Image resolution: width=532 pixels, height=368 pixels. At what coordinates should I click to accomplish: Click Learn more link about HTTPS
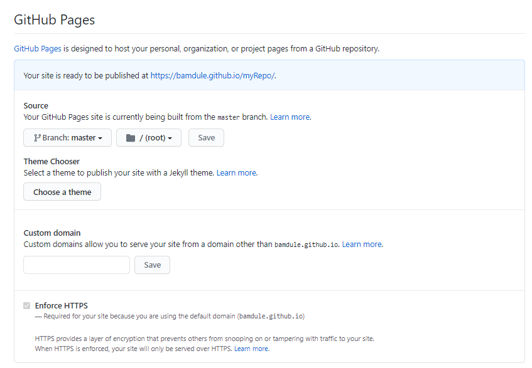(x=251, y=349)
